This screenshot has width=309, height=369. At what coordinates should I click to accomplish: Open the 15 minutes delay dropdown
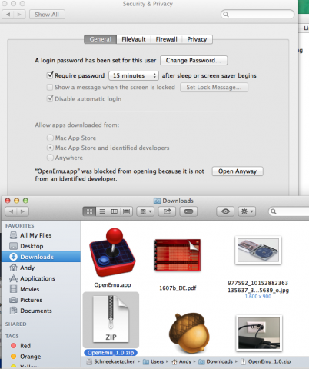pos(134,75)
